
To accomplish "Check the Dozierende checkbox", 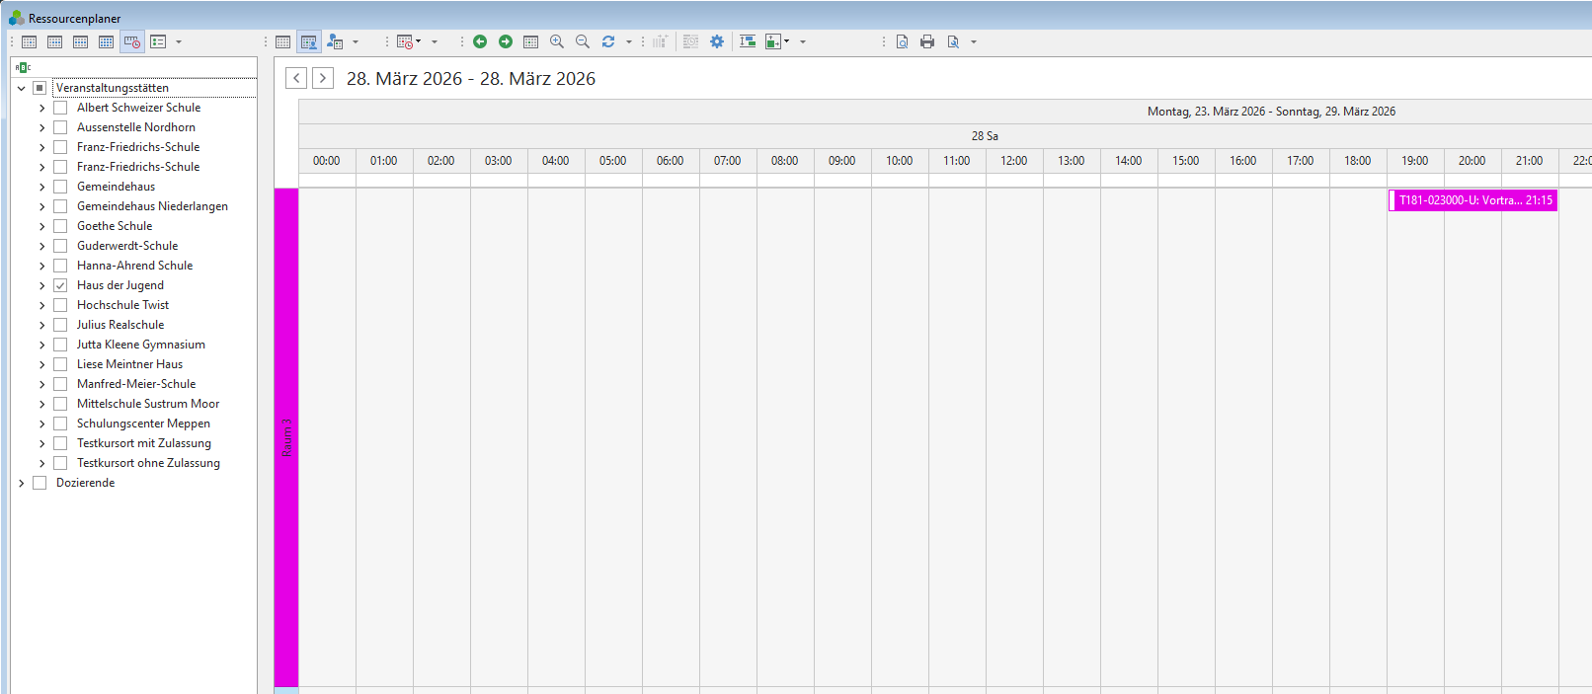I will tap(40, 483).
